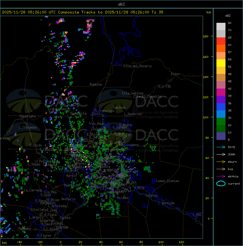Click the '60' km mark on horizontal axis
243x246 pixels.
121,242
